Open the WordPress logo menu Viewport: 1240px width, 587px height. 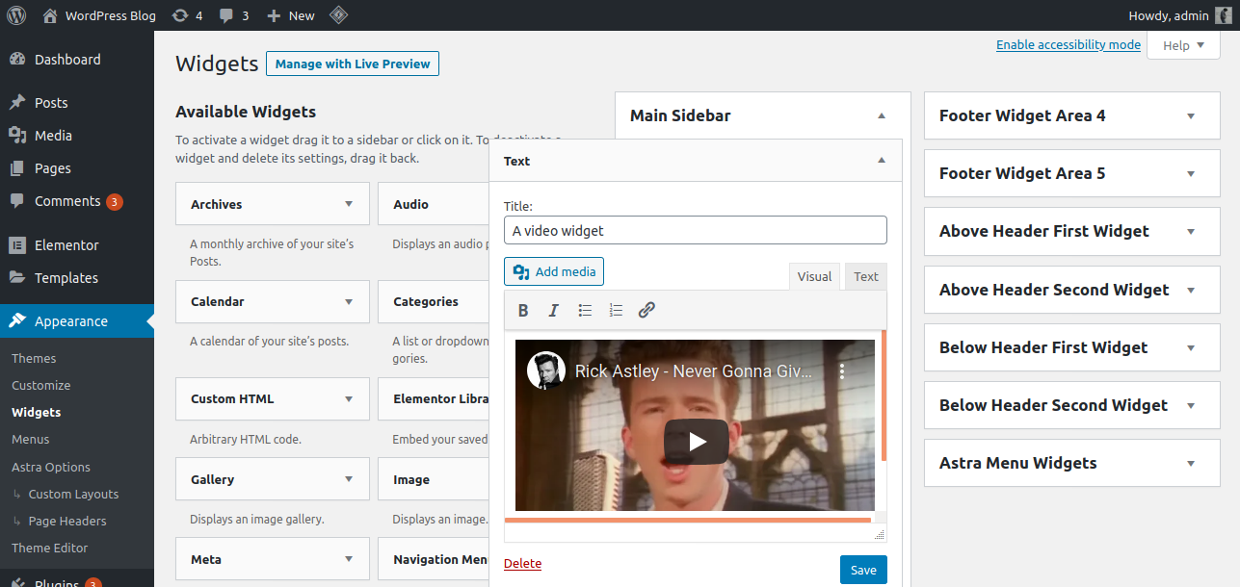point(16,15)
